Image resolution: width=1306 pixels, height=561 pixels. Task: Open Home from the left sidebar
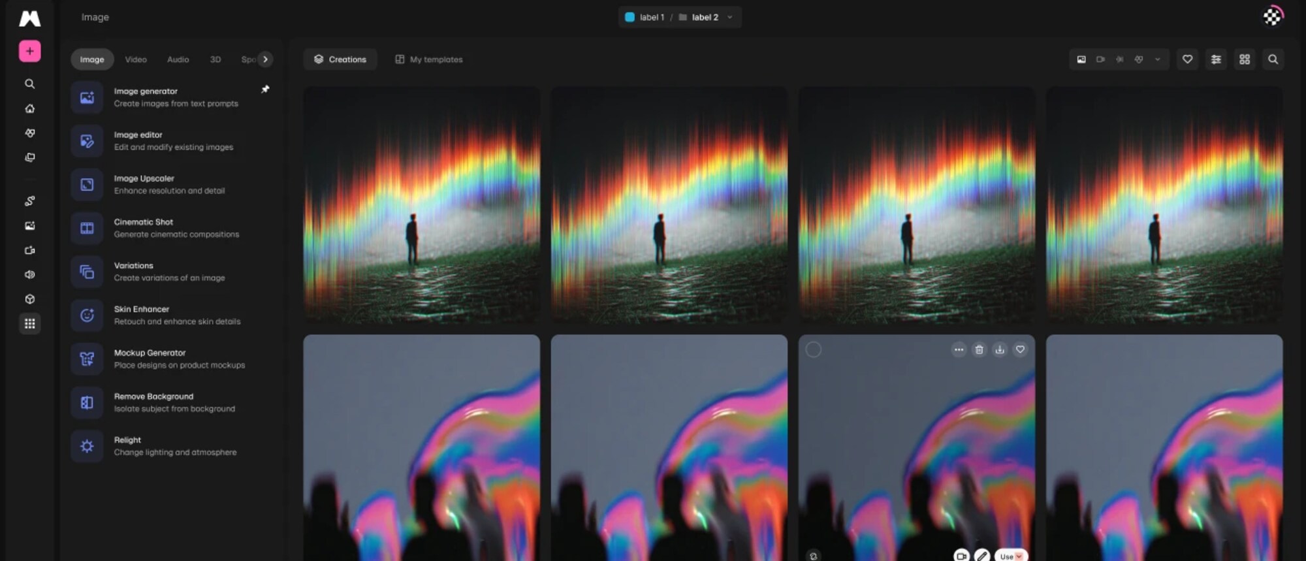[29, 108]
